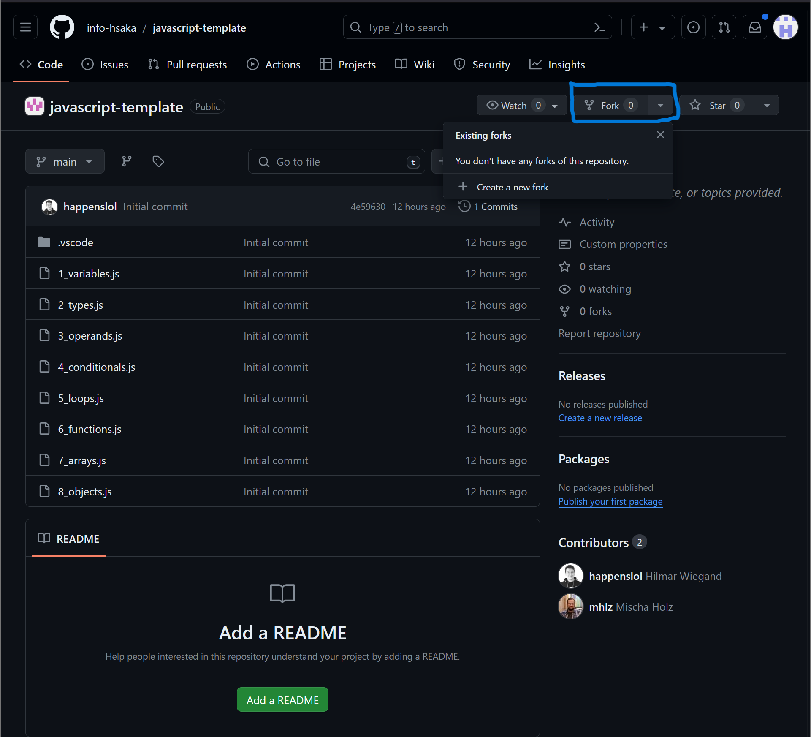Click the GitHub octocat logo
Screen dimensions: 811x737
[62, 27]
